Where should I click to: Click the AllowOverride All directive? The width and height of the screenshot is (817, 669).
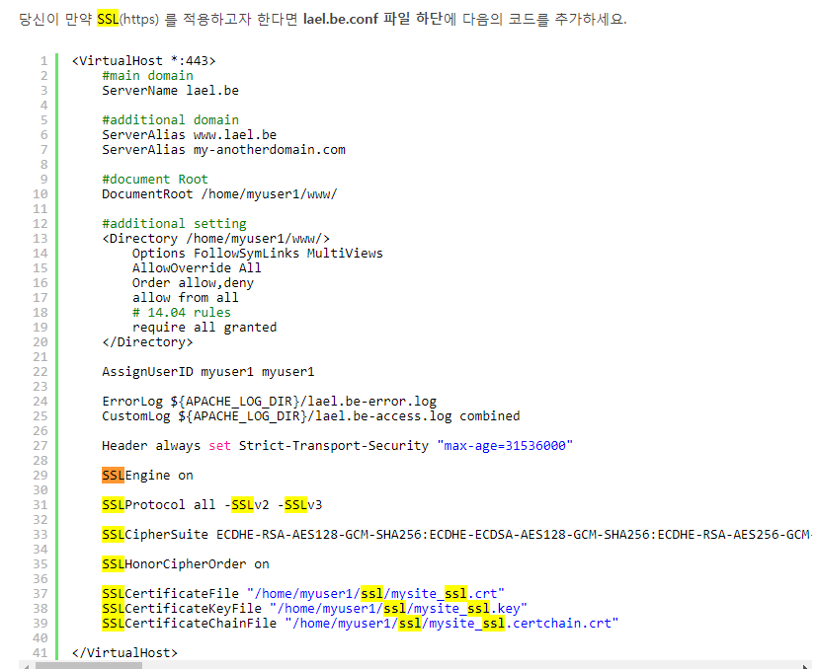tap(197, 268)
